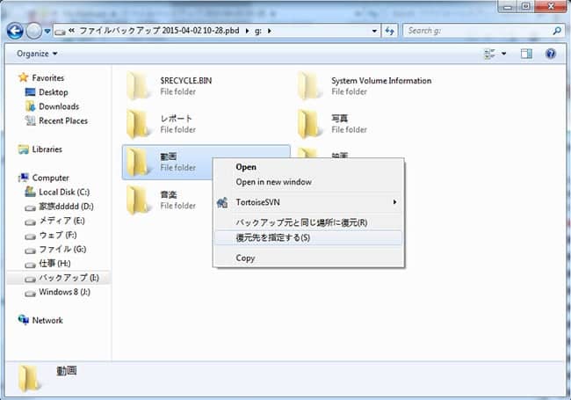This screenshot has width=571, height=400.
Task: Expand arrow after the pbd breadcrumb
Action: coord(247,31)
